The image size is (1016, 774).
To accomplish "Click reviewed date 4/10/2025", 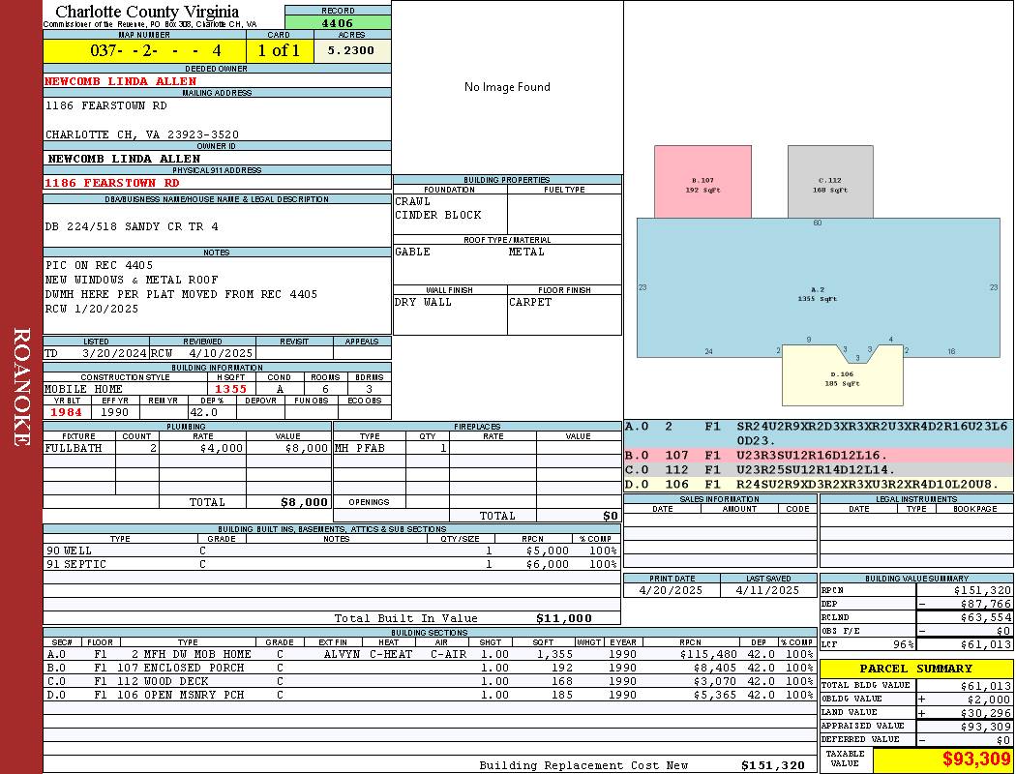I will (x=221, y=354).
